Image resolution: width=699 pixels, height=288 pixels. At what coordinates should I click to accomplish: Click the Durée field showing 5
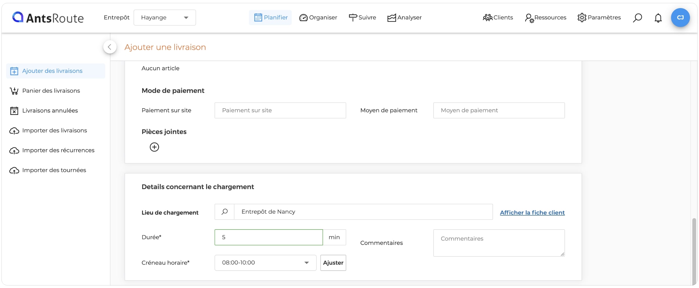pyautogui.click(x=269, y=237)
